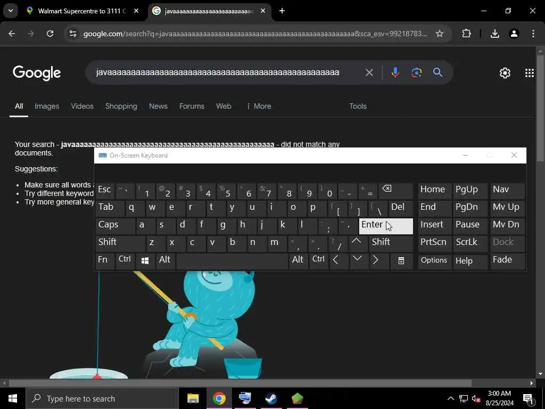Viewport: 545px width, 409px height.
Task: Switch to the Walmart Supercentre Maps tab
Action: coord(83,11)
